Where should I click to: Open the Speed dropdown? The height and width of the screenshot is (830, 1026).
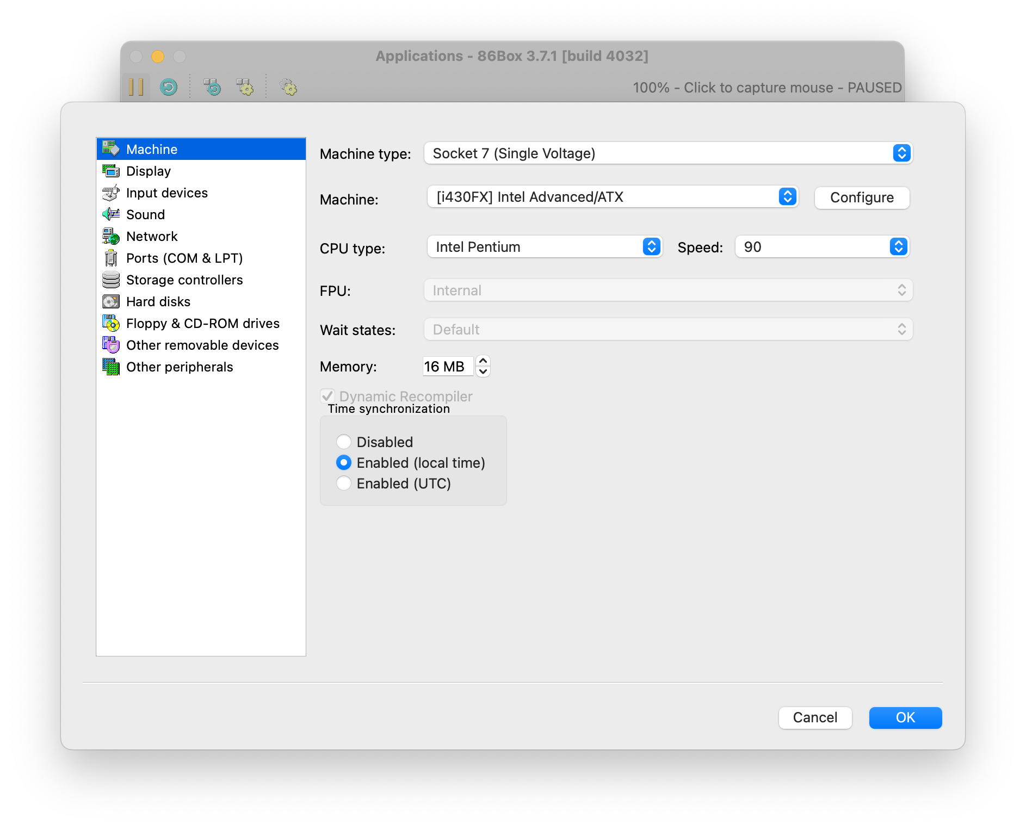coord(898,246)
